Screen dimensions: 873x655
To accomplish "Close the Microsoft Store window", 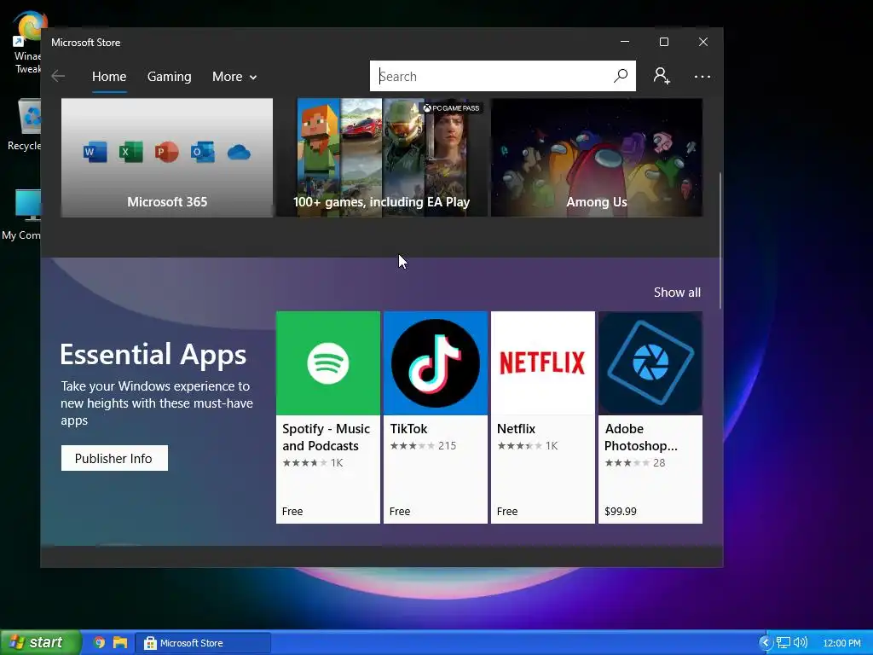I will pyautogui.click(x=703, y=42).
